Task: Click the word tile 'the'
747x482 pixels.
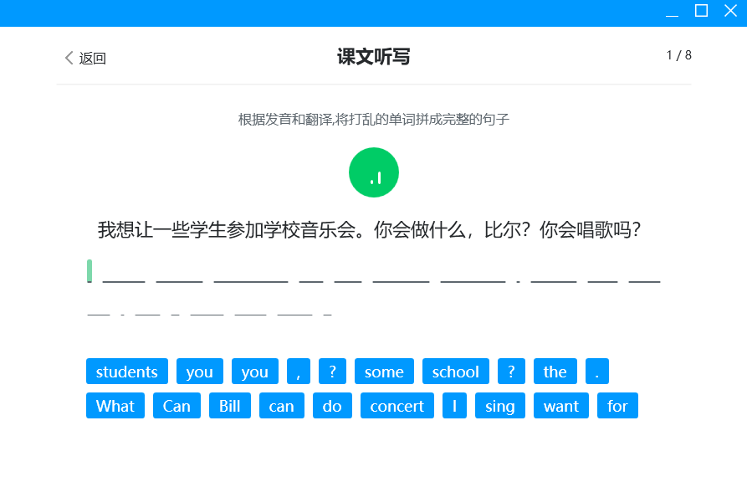Action: (555, 372)
